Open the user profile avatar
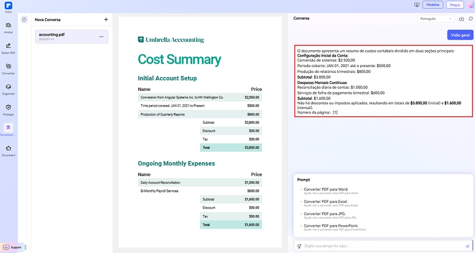475x253 pixels. click(471, 5)
